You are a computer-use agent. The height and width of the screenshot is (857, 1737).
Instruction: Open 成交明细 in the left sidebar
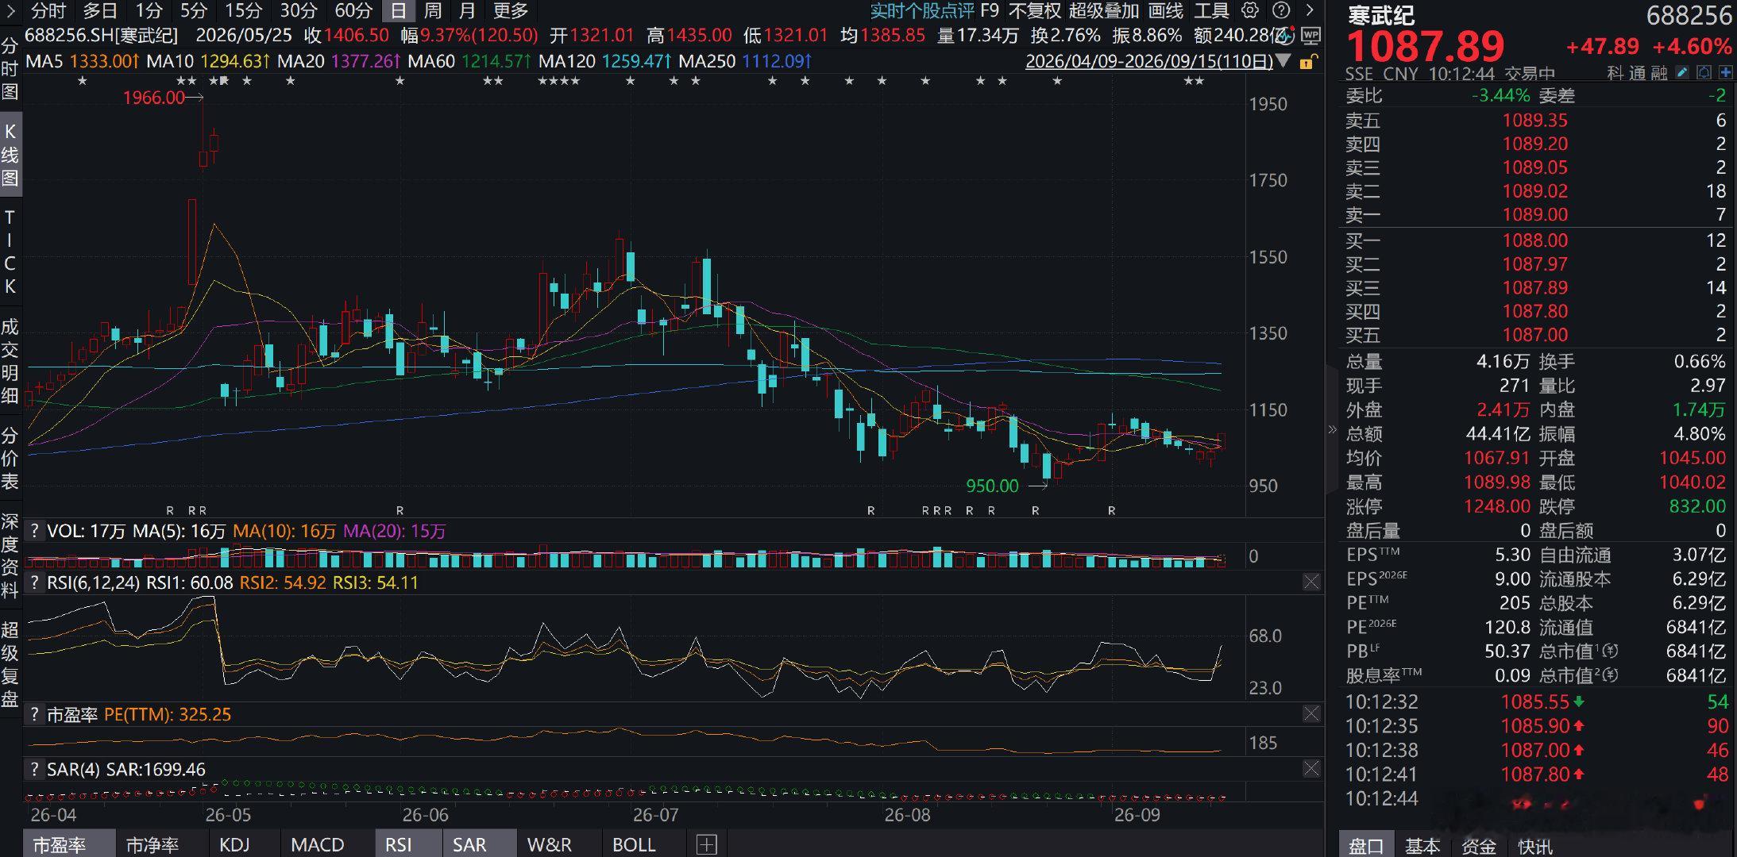pyautogui.click(x=10, y=361)
